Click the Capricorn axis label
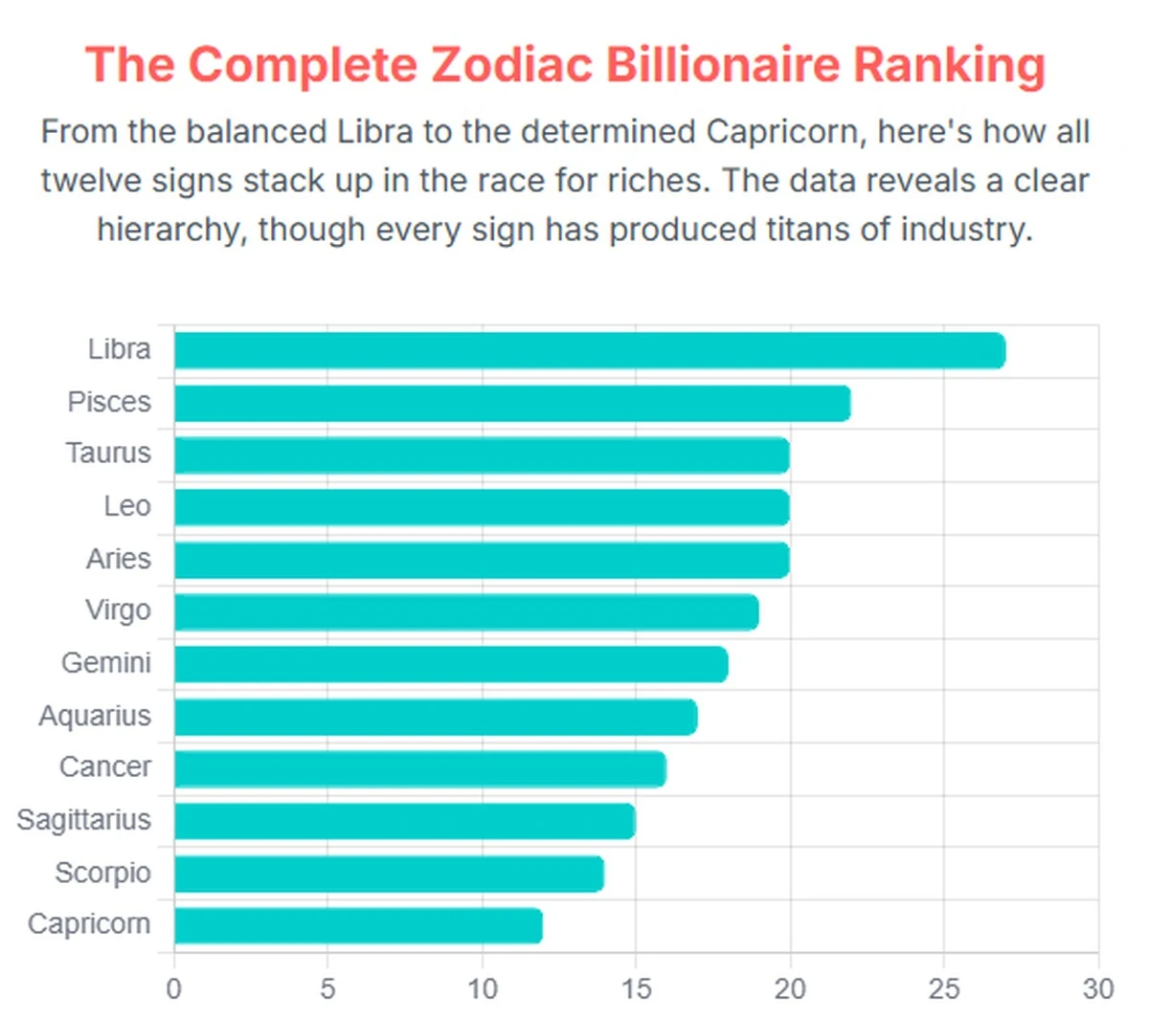 [x=89, y=924]
